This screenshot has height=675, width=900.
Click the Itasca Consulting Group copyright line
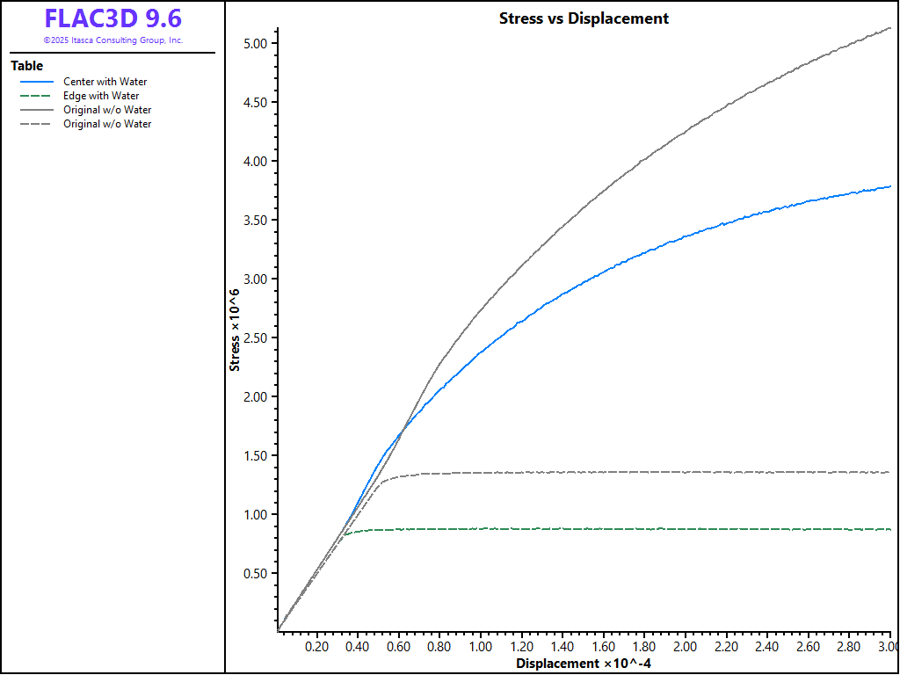112,40
